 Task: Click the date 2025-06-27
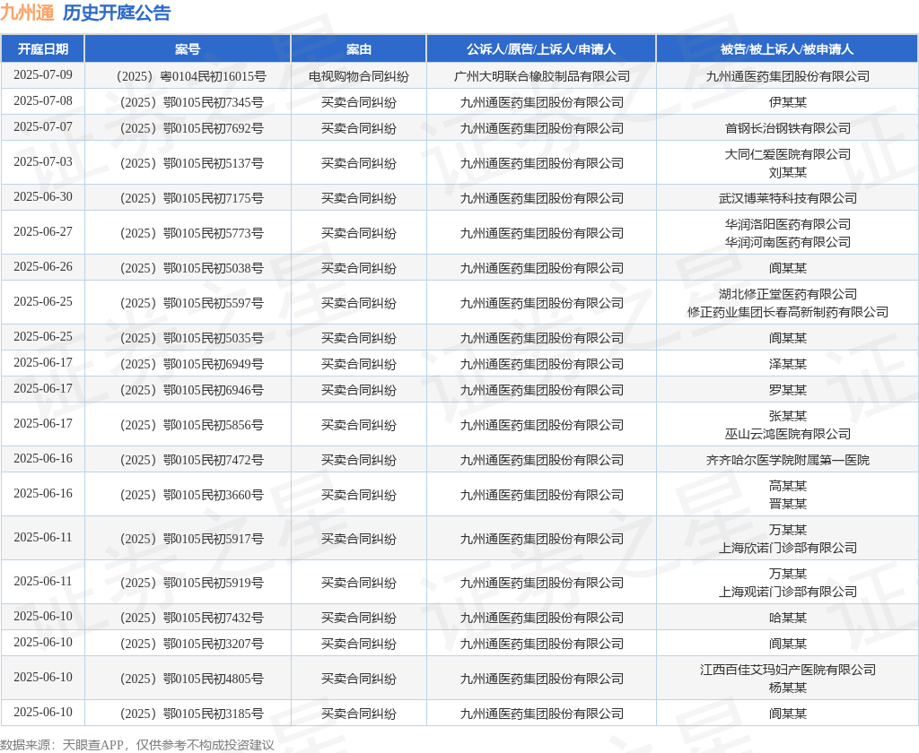pyautogui.click(x=43, y=232)
